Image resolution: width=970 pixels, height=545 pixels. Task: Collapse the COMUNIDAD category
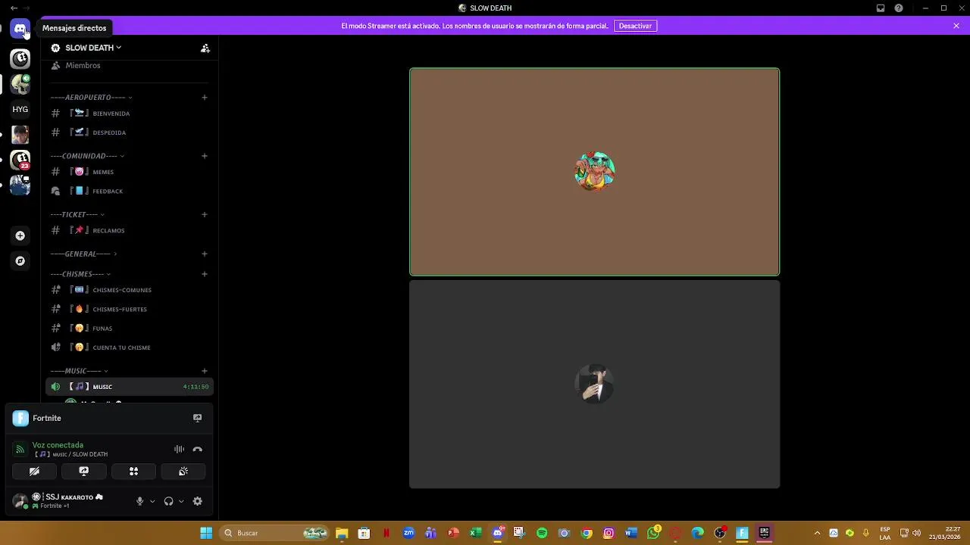coord(87,156)
